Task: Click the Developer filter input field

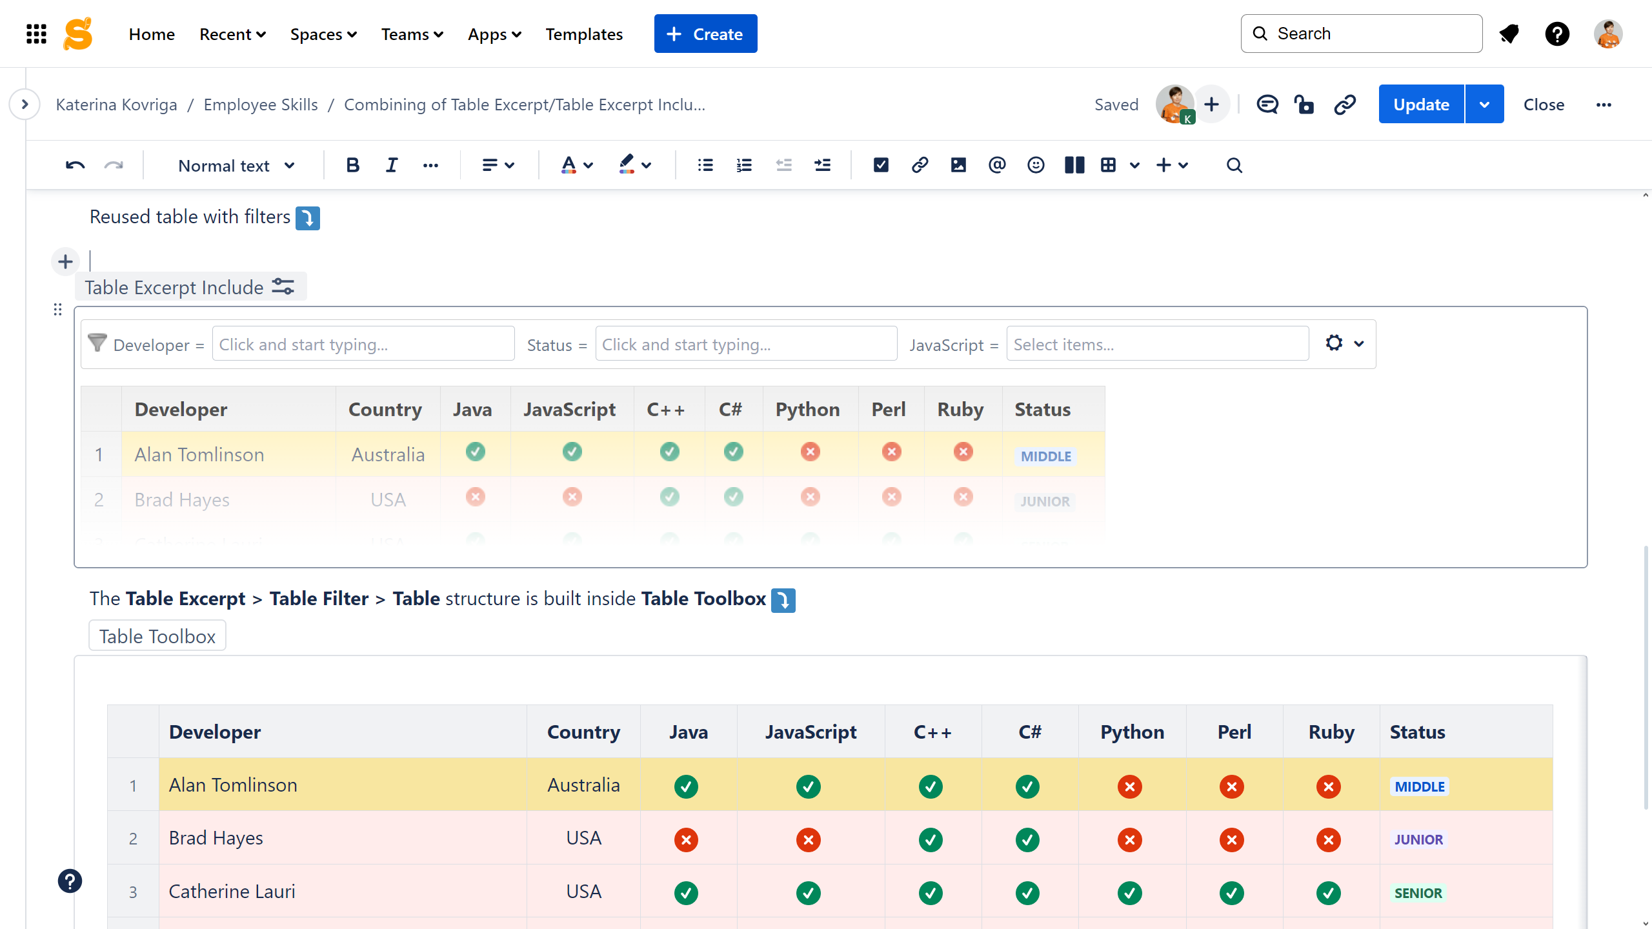Action: 363,345
